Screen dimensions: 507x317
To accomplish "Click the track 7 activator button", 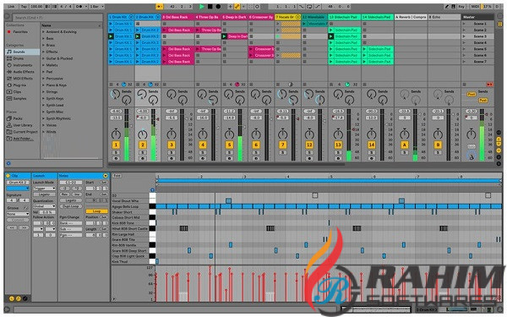I will coord(282,145).
